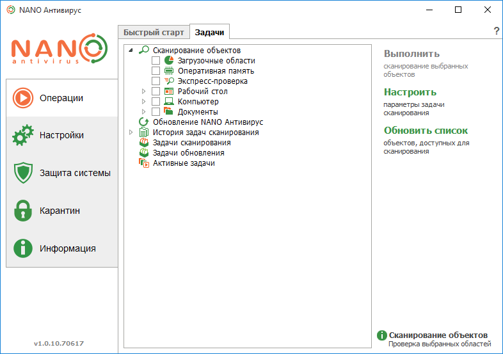This screenshot has height=354, width=503.
Task: Select the Активные задачи tree item text
Action: click(x=184, y=163)
